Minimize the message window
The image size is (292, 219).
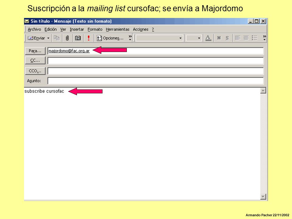point(251,21)
